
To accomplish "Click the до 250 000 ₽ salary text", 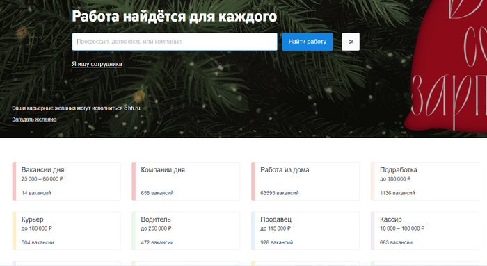I will point(156,228).
